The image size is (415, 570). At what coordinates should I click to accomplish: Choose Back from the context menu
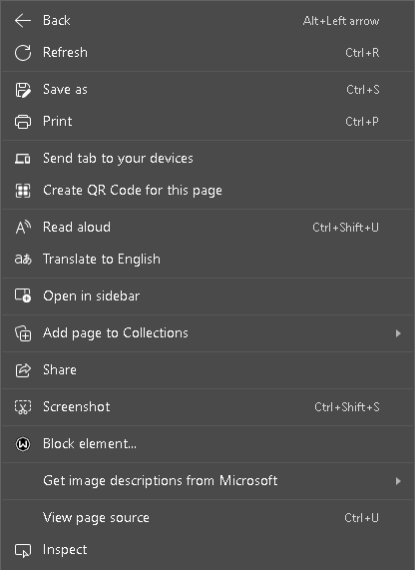207,21
